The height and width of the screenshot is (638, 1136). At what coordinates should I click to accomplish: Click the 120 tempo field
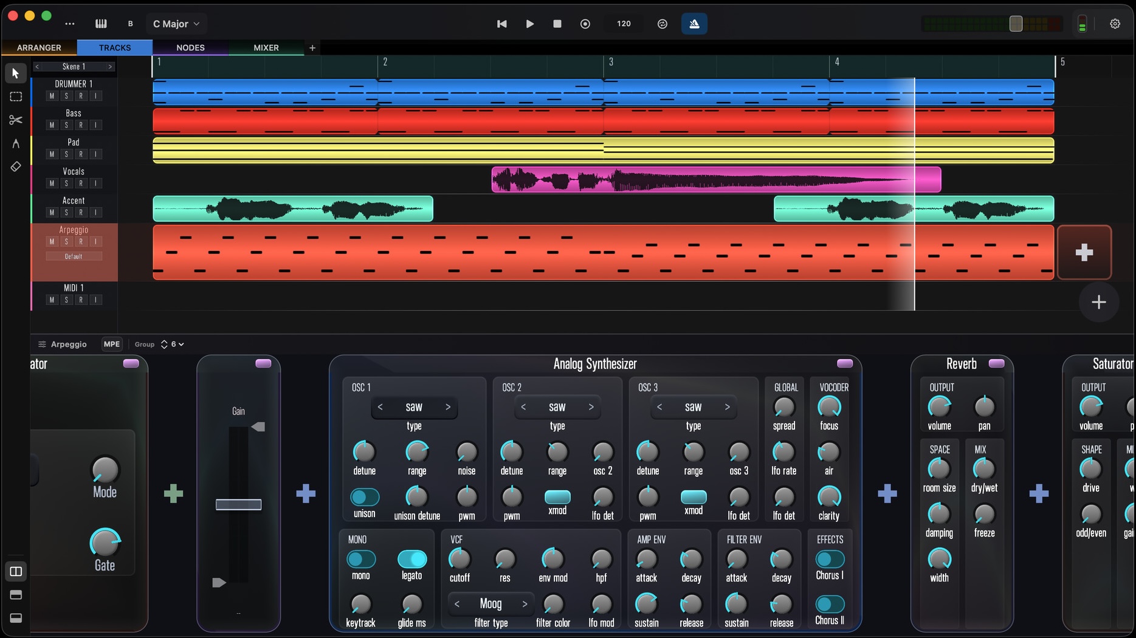pyautogui.click(x=624, y=24)
